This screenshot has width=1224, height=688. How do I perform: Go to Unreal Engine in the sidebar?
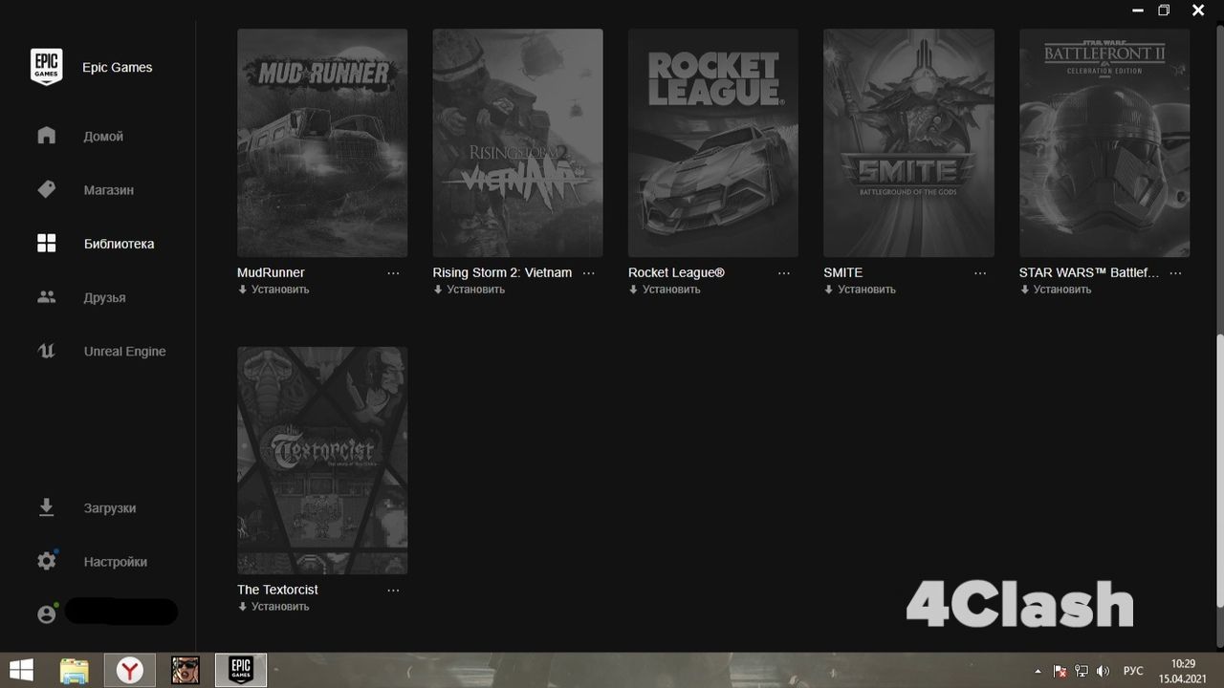[124, 351]
